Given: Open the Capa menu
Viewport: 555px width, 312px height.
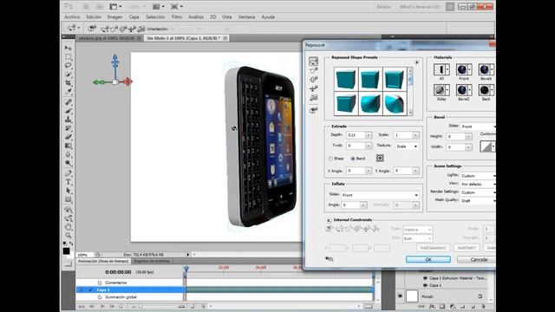Looking at the screenshot, I should pyautogui.click(x=134, y=17).
